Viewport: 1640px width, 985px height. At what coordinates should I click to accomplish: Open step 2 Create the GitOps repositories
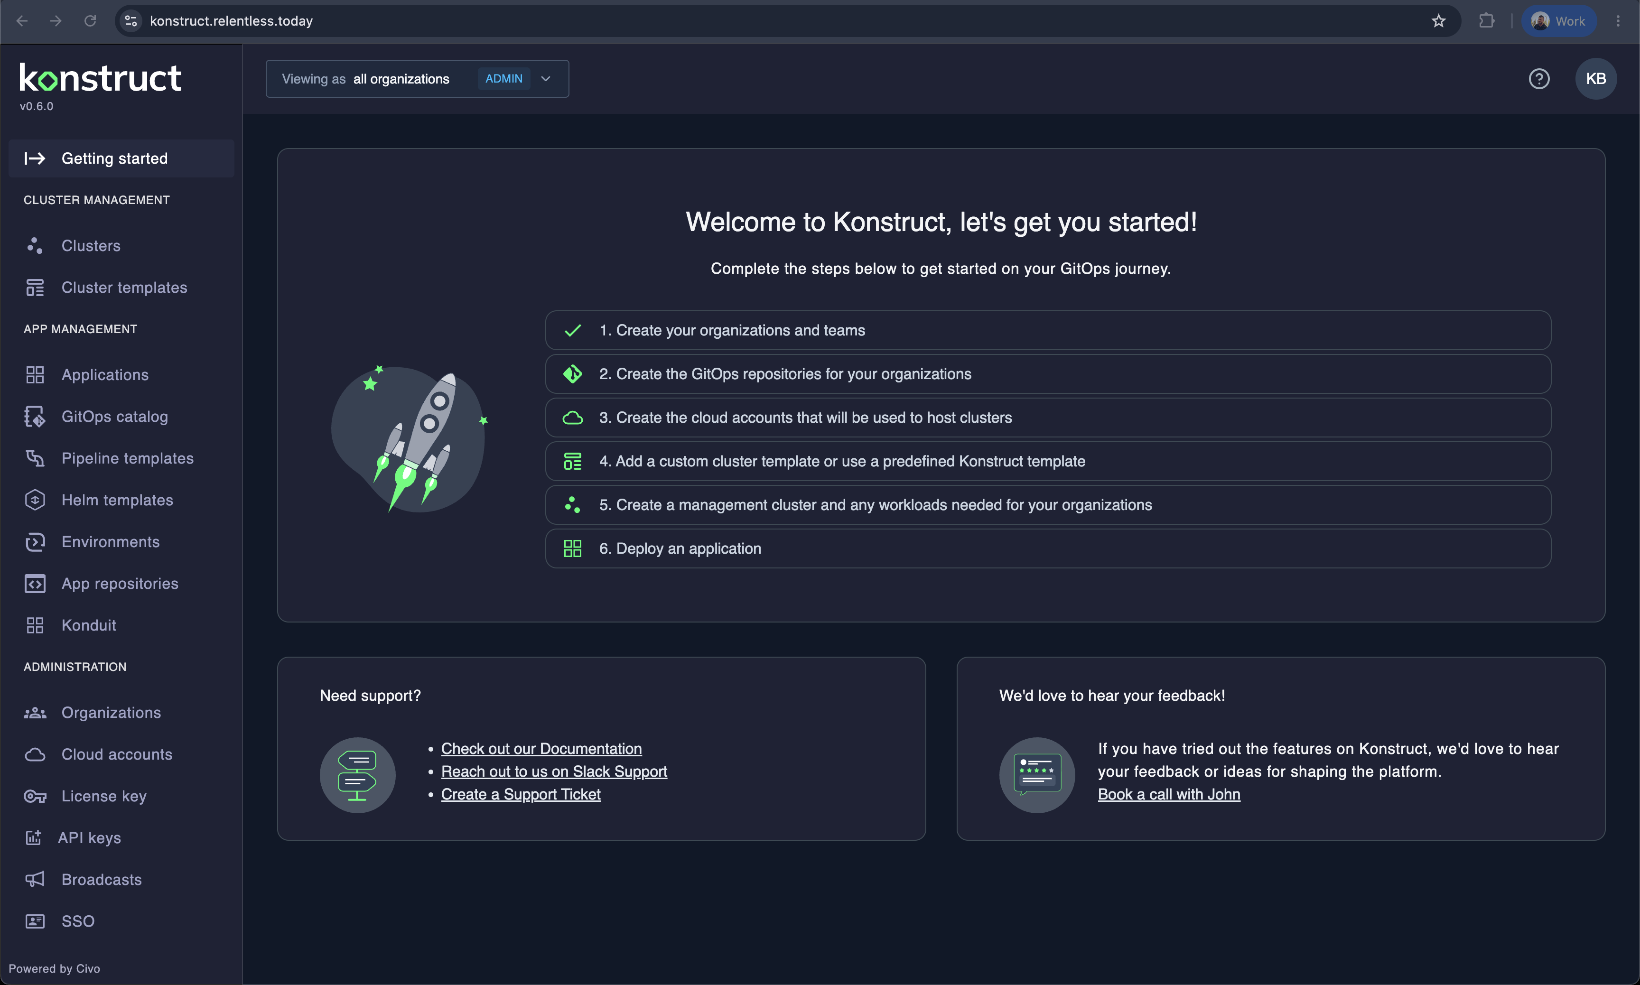coord(1048,374)
